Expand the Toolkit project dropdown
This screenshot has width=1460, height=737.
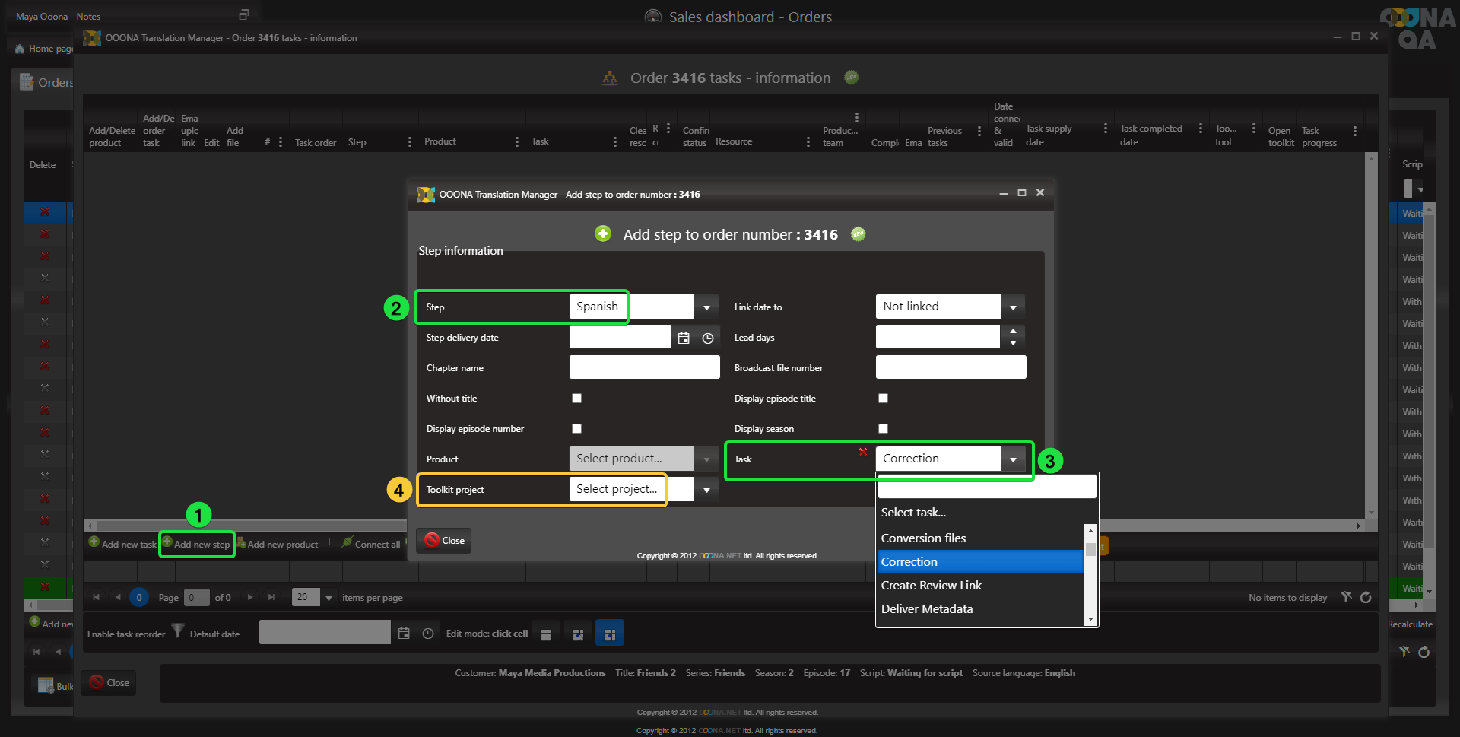point(706,490)
